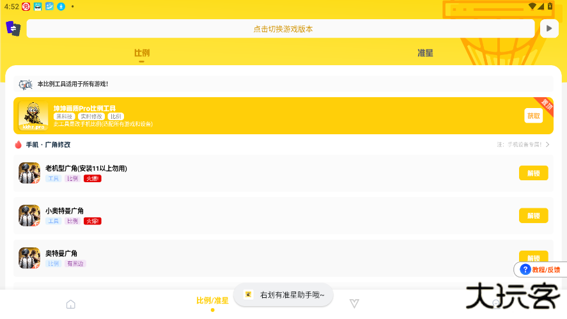Click the 手机·广角修改 section title
This screenshot has width=567, height=319.
(x=48, y=144)
